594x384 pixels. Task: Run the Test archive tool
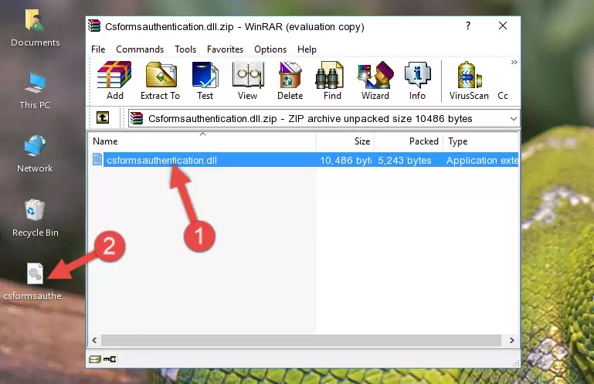(205, 81)
